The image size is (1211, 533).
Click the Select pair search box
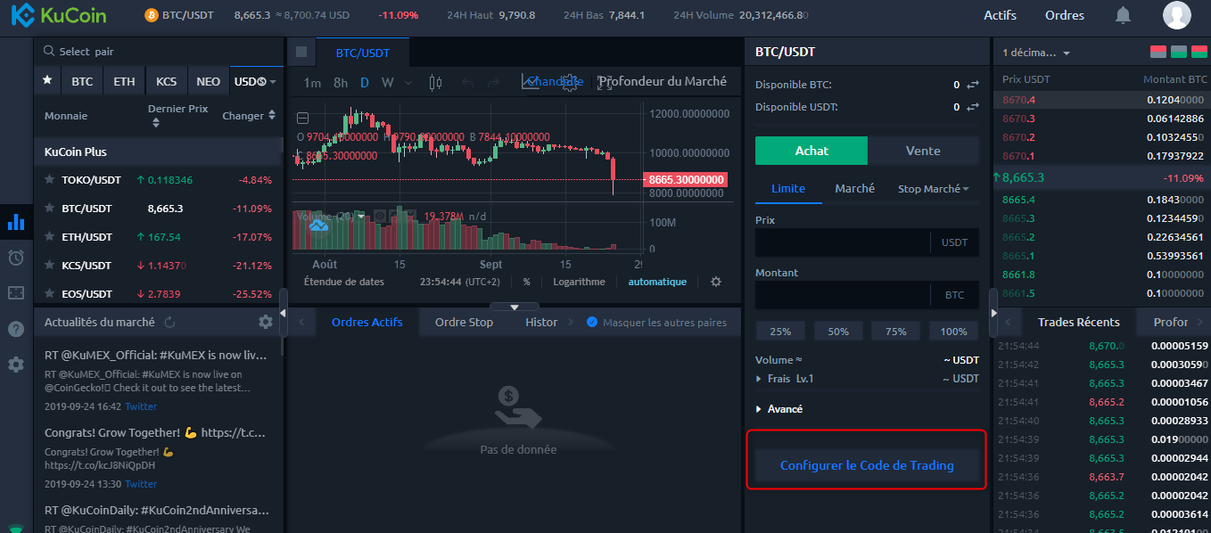click(158, 52)
